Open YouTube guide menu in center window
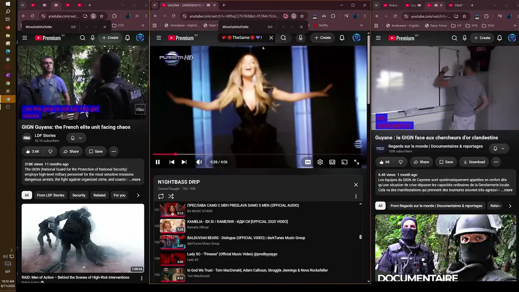Image resolution: width=519 pixels, height=292 pixels. tap(159, 38)
